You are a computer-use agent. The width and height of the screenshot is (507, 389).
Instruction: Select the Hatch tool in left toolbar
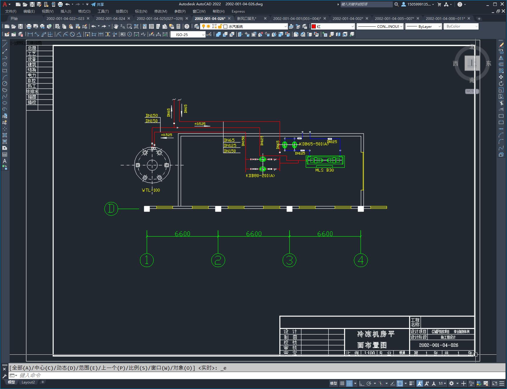pyautogui.click(x=5, y=135)
